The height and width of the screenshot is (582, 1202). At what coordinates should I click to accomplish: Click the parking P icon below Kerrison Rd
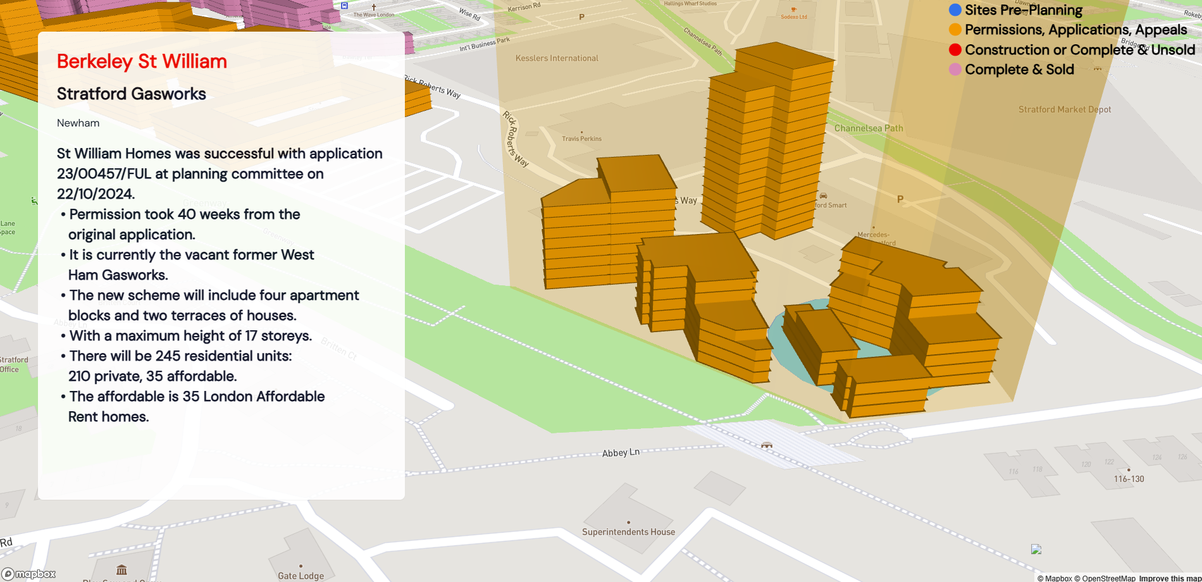click(x=581, y=17)
